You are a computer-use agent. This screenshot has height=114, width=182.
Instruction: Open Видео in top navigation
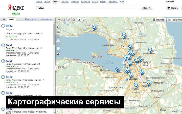[x=103, y=2]
